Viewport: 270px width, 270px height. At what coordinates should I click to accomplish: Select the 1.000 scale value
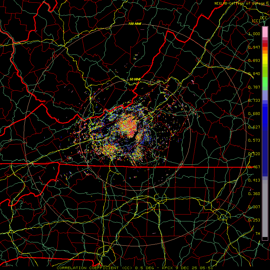click(x=254, y=34)
